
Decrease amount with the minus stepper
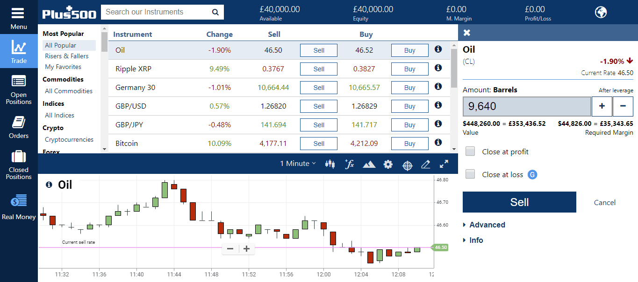(623, 106)
